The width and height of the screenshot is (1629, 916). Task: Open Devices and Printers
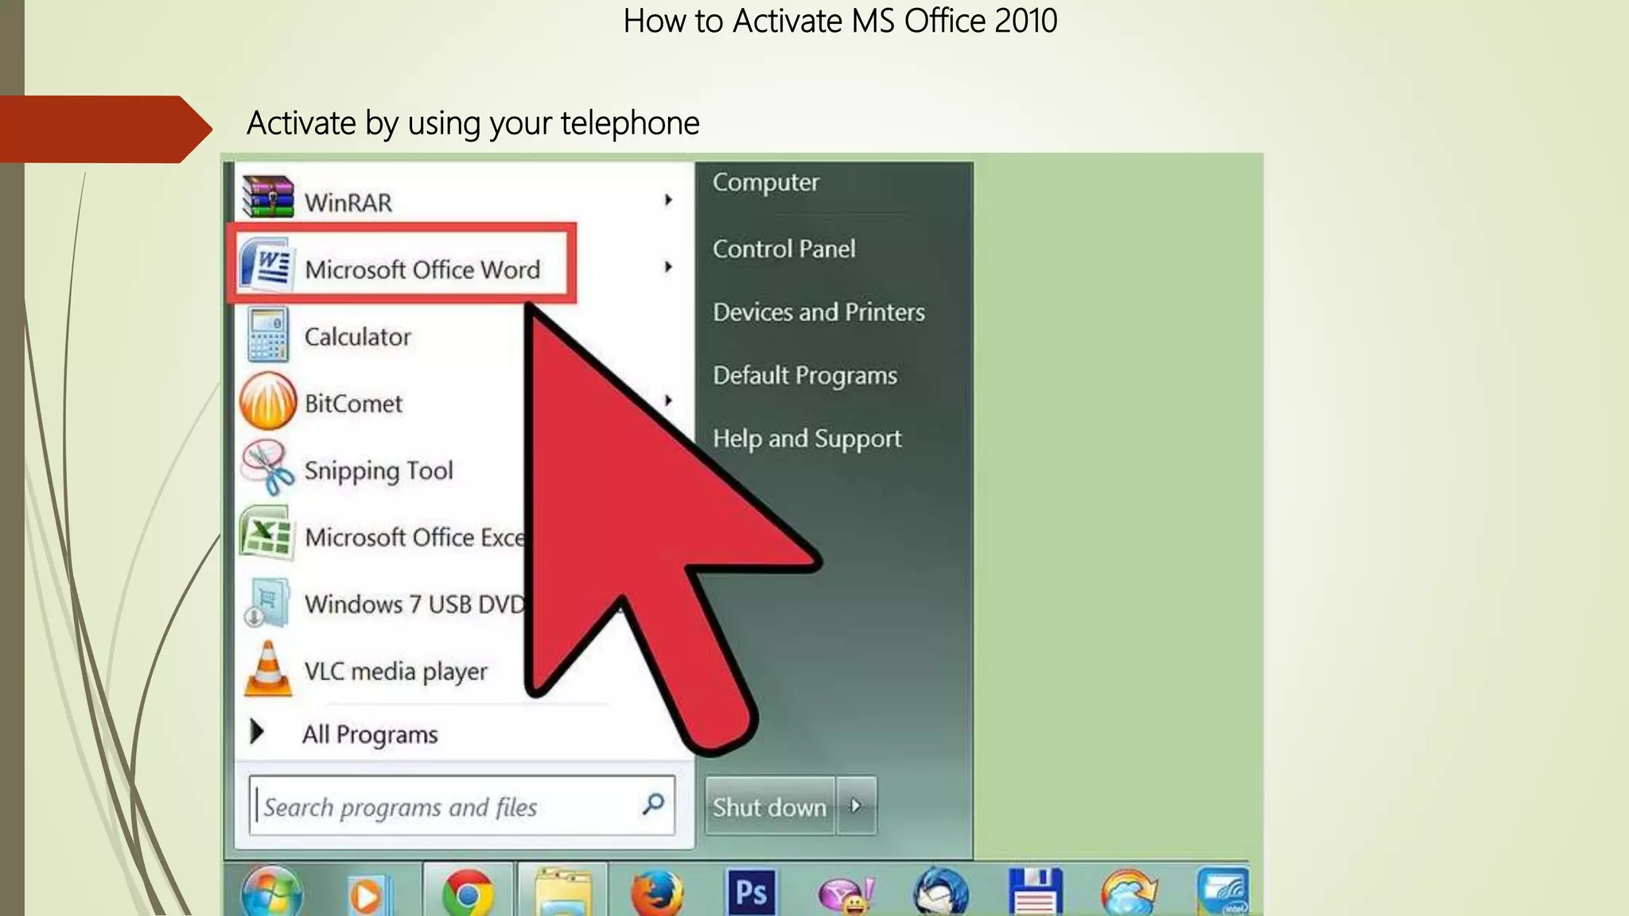point(818,312)
